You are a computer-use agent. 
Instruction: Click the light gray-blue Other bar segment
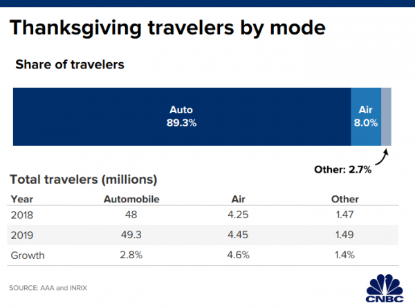click(x=386, y=117)
